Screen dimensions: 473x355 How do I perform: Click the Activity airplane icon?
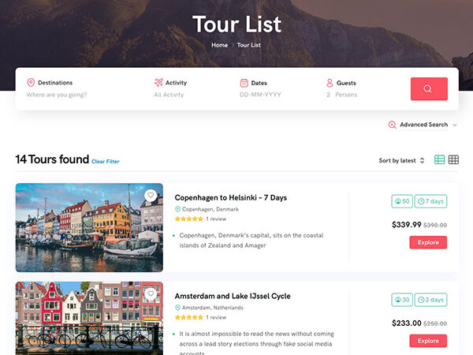pos(158,83)
